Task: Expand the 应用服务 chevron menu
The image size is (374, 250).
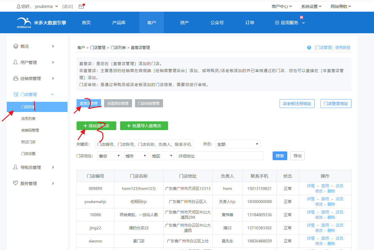Action: pos(303,23)
